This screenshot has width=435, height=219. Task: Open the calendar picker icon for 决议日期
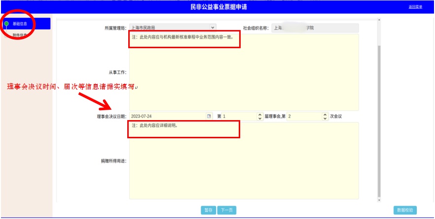point(209,116)
